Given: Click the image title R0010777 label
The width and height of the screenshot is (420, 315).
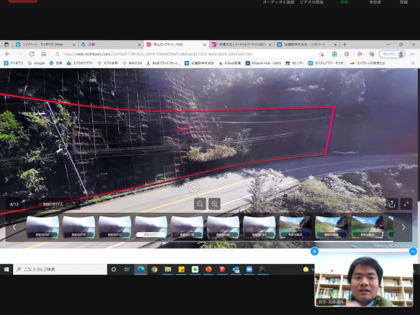Looking at the screenshot, I should coord(52,204).
